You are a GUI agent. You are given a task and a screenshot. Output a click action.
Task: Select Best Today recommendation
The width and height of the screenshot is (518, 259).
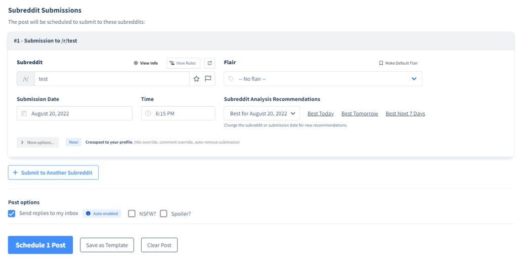click(320, 114)
